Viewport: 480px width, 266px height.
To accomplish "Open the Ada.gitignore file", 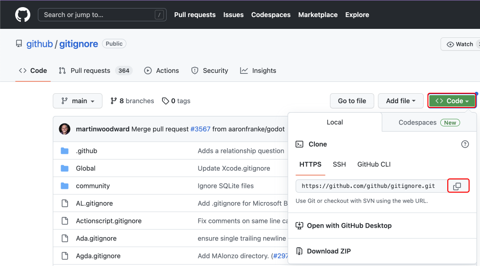I will tap(96, 238).
